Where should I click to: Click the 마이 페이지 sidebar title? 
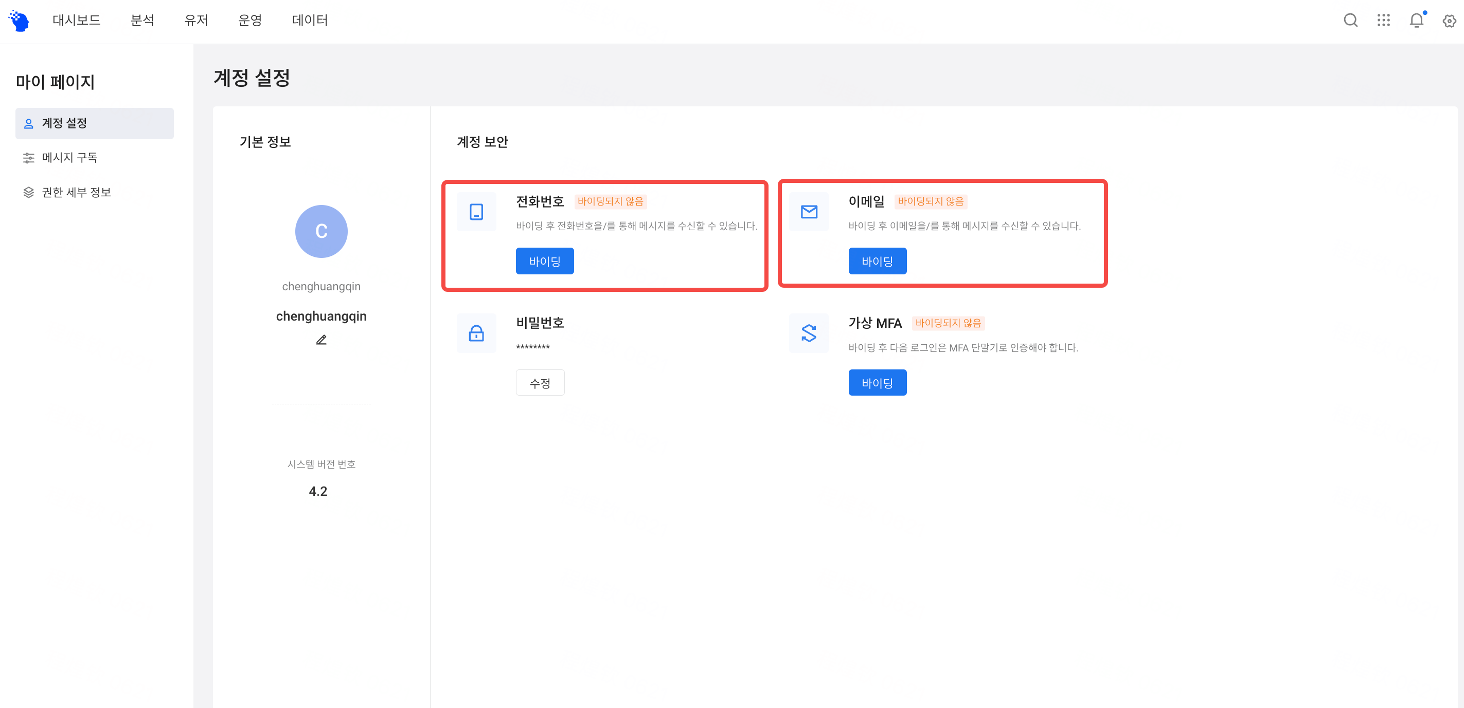tap(55, 82)
